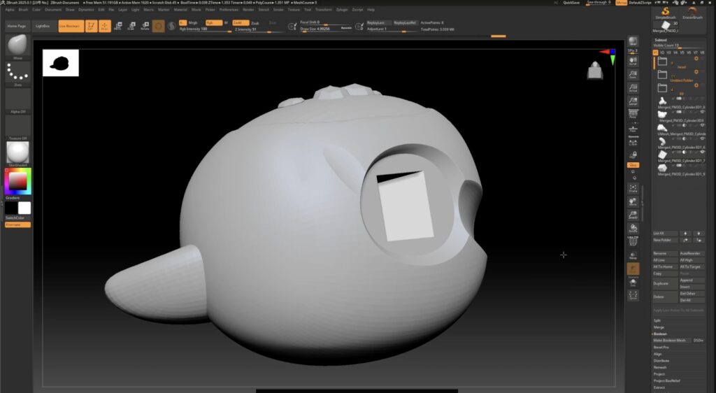Switch to Move transform mode
The height and width of the screenshot is (393, 716).
117,26
